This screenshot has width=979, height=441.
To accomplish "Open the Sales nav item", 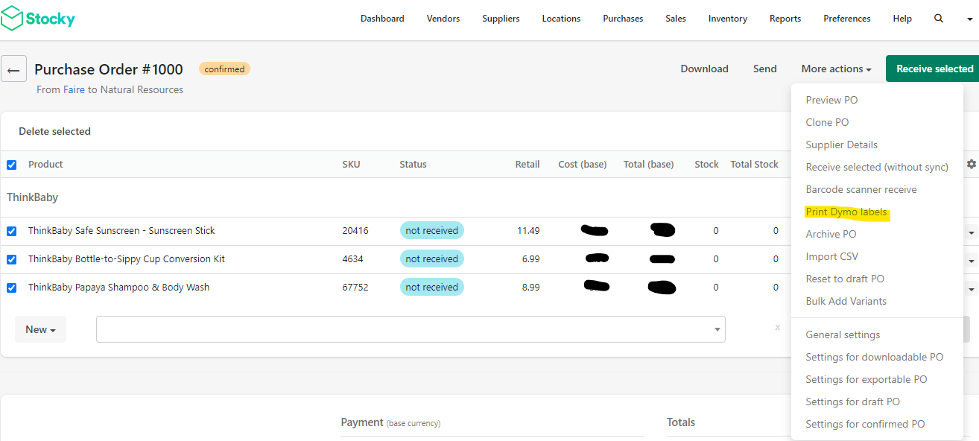I will 676,19.
